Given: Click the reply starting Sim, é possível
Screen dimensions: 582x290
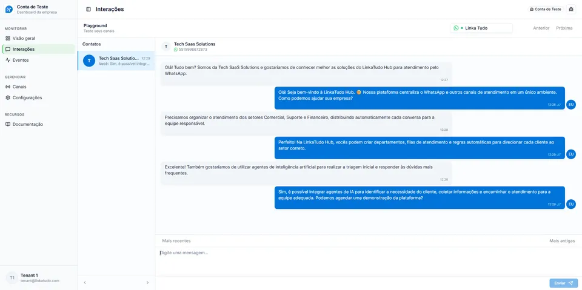Looking at the screenshot, I should click(x=420, y=197).
